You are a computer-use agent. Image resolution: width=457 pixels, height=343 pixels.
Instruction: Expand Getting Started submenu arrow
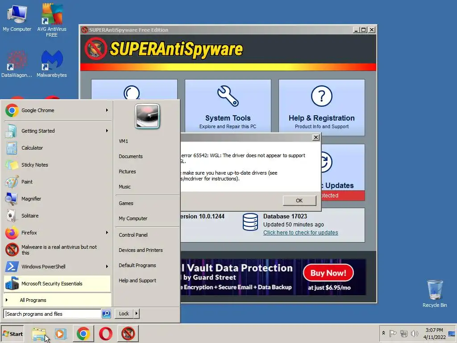point(107,131)
